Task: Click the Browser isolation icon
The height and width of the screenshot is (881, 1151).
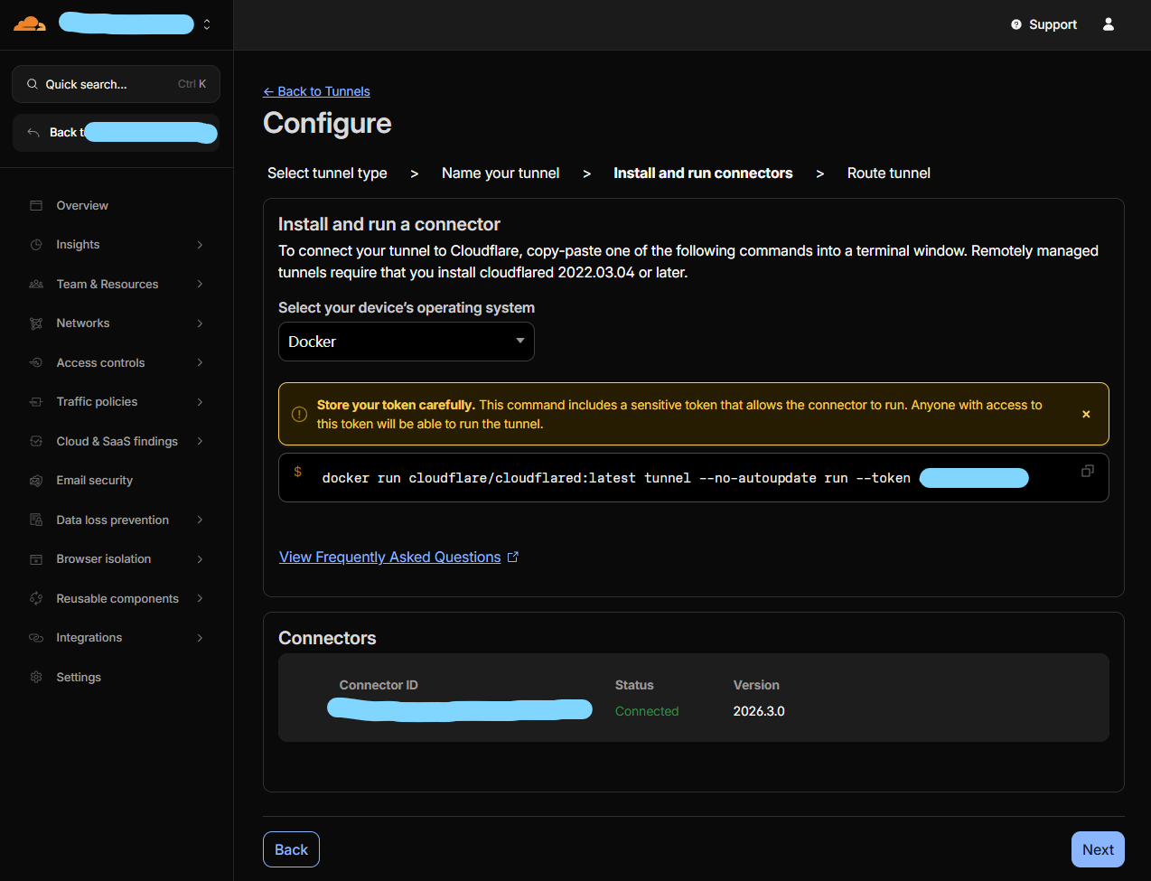Action: click(x=36, y=559)
